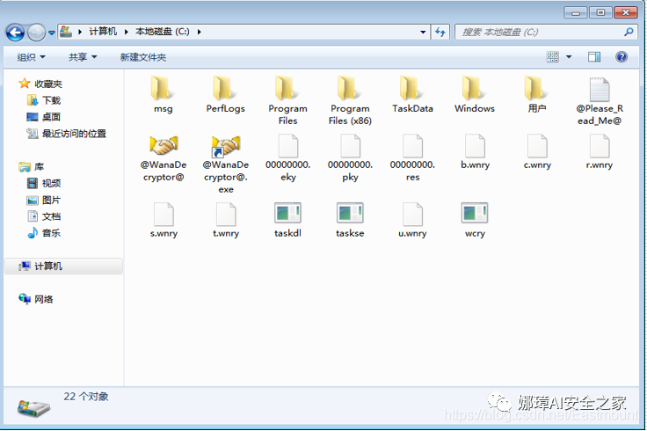Select the Program Files folder
The image size is (647, 431).
pos(287,101)
